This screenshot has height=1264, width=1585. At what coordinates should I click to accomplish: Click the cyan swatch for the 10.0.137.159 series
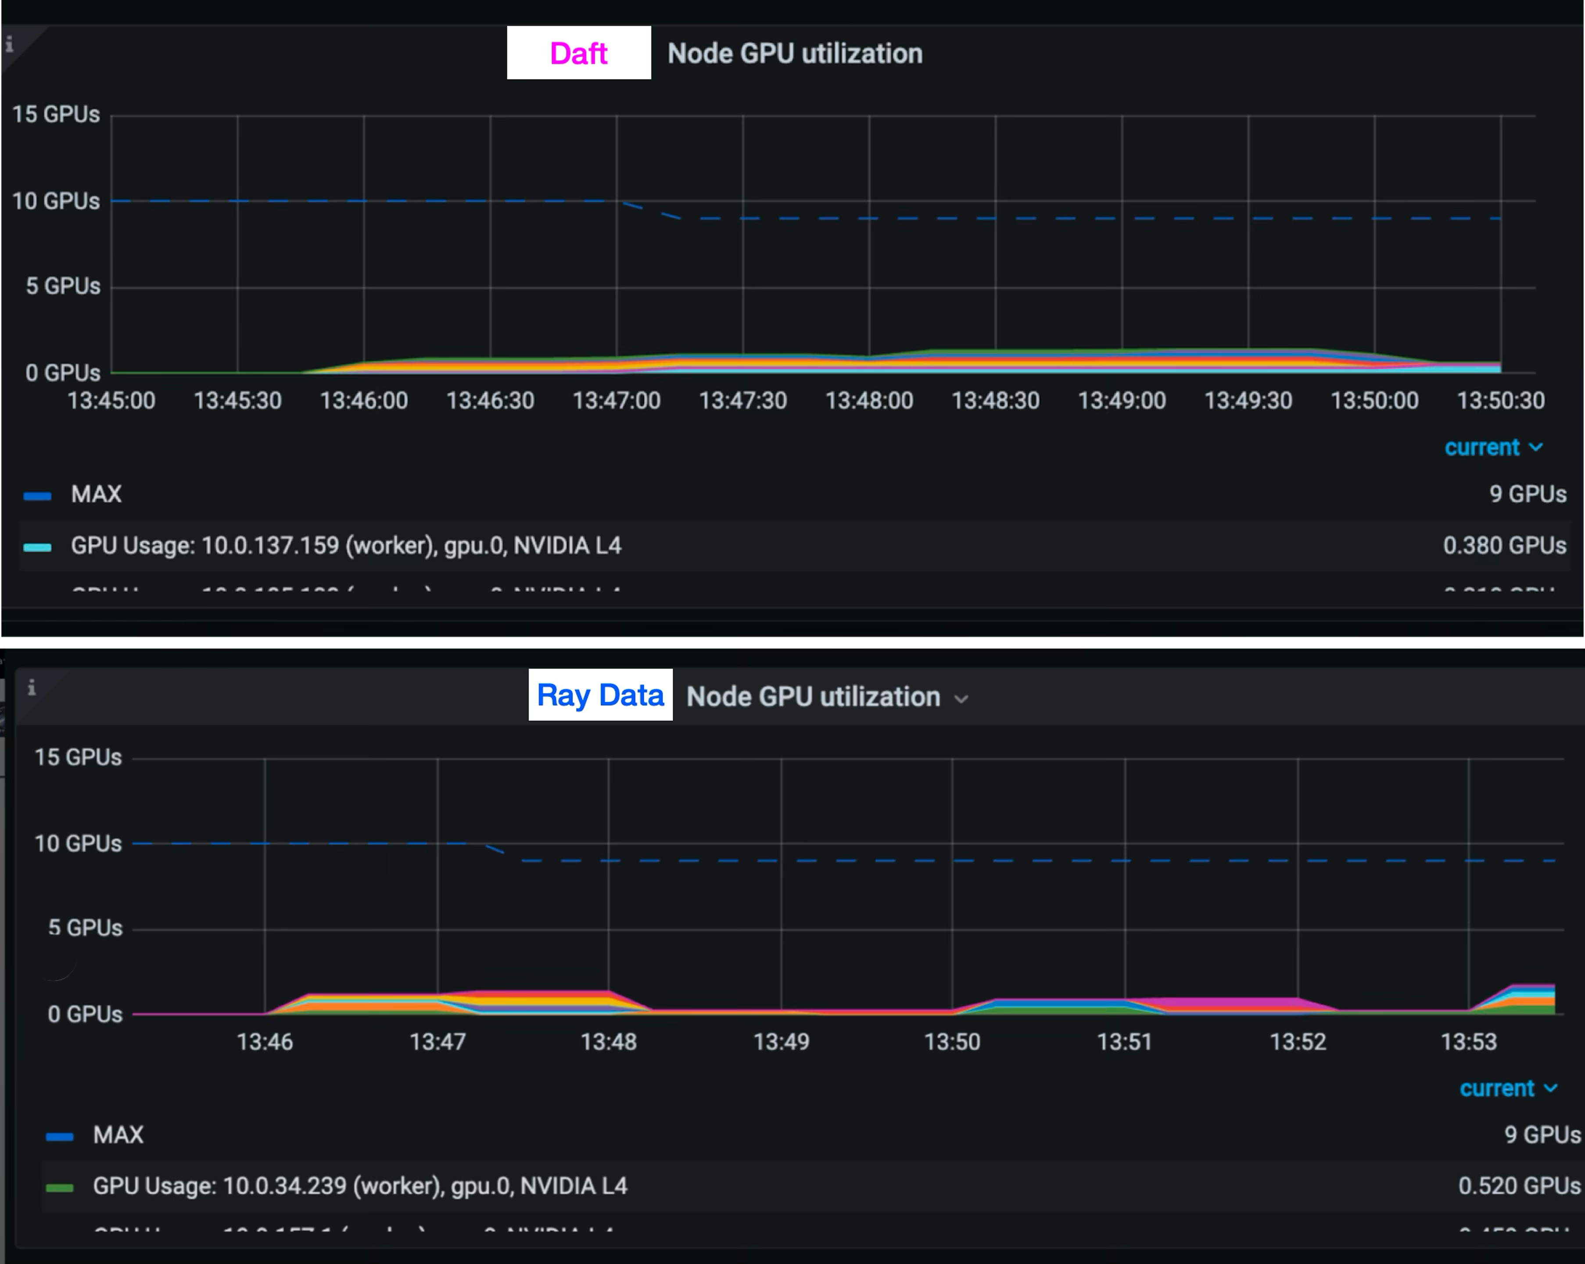click(x=37, y=547)
